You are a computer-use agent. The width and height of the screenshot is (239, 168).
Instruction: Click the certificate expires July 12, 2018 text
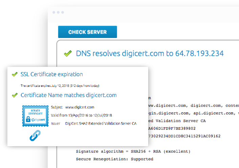click(x=60, y=86)
